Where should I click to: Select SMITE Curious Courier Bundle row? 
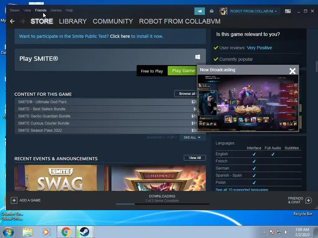pos(106,123)
